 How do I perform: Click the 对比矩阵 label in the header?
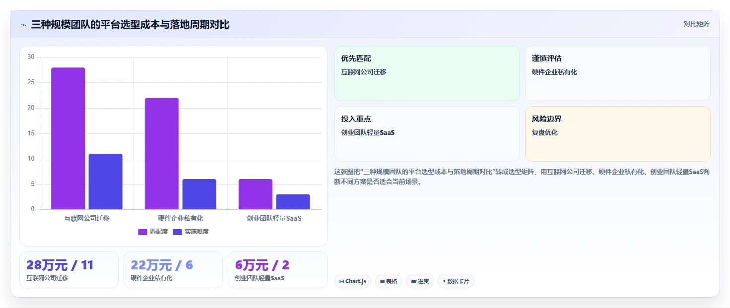(x=696, y=24)
